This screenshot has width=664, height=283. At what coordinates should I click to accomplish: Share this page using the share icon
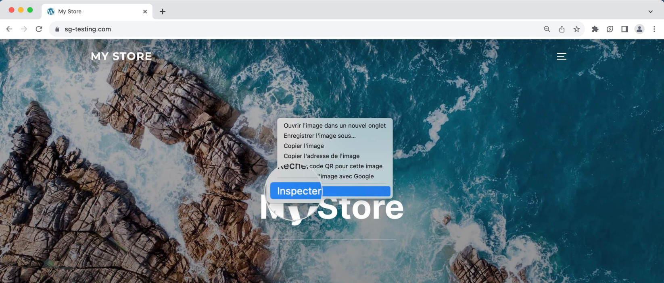(x=562, y=29)
